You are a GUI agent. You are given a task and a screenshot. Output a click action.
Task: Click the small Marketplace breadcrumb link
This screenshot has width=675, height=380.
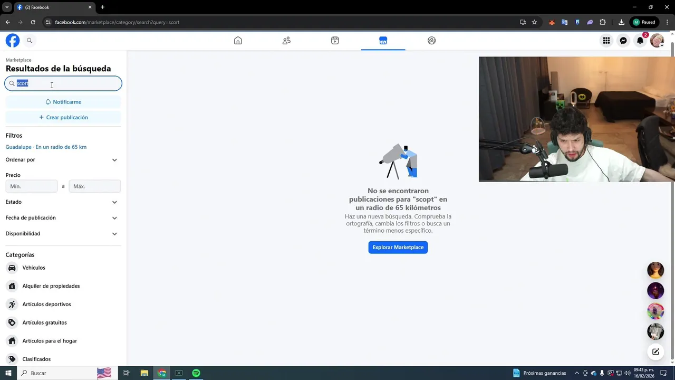click(18, 60)
